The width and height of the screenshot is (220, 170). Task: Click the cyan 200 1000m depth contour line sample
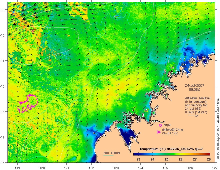point(108,155)
